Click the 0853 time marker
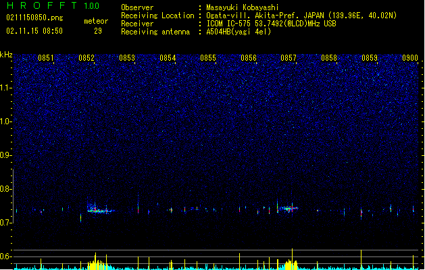 [x=127, y=58]
